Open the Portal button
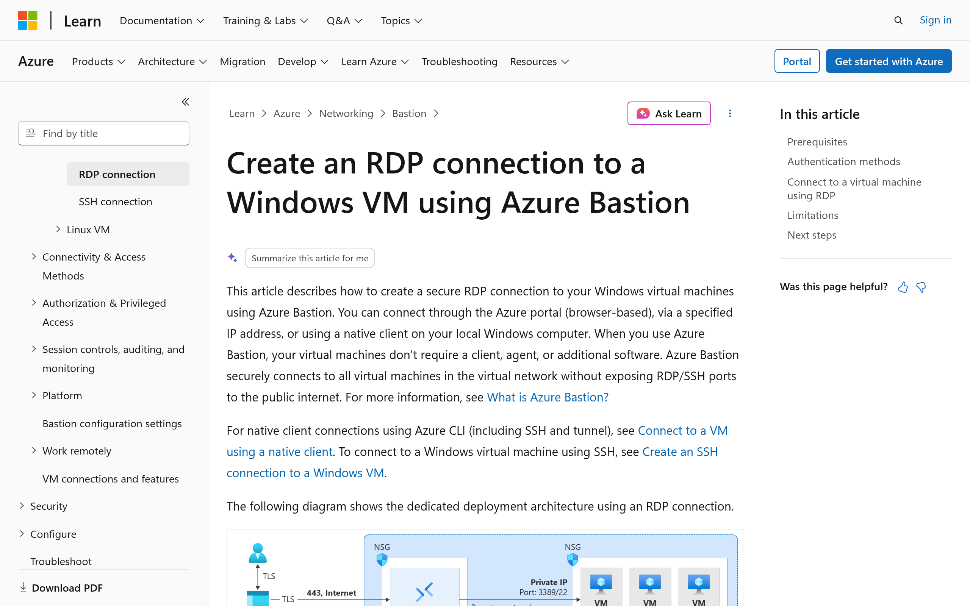This screenshot has height=606, width=970. tap(797, 61)
